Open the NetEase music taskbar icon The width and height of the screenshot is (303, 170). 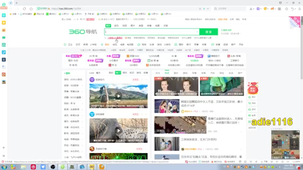click(33, 167)
